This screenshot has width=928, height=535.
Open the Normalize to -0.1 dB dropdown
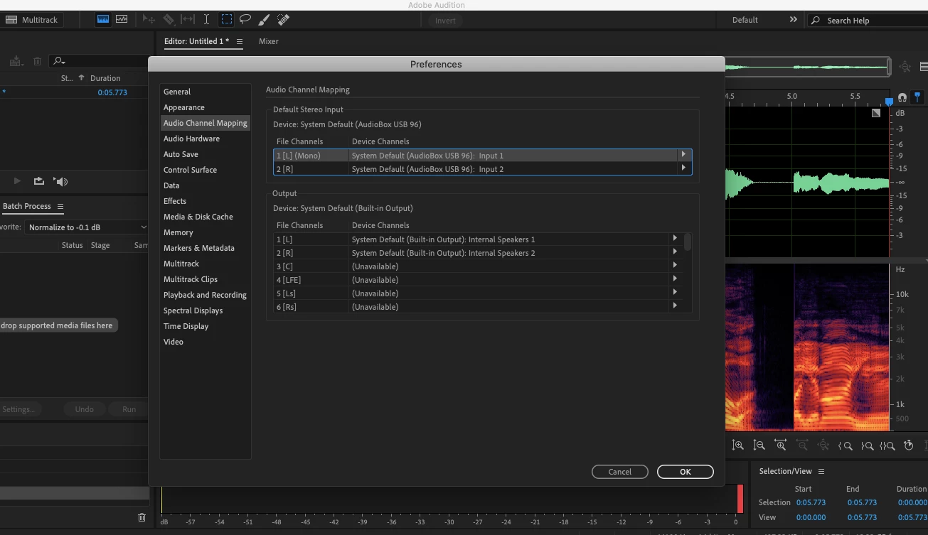pyautogui.click(x=87, y=227)
